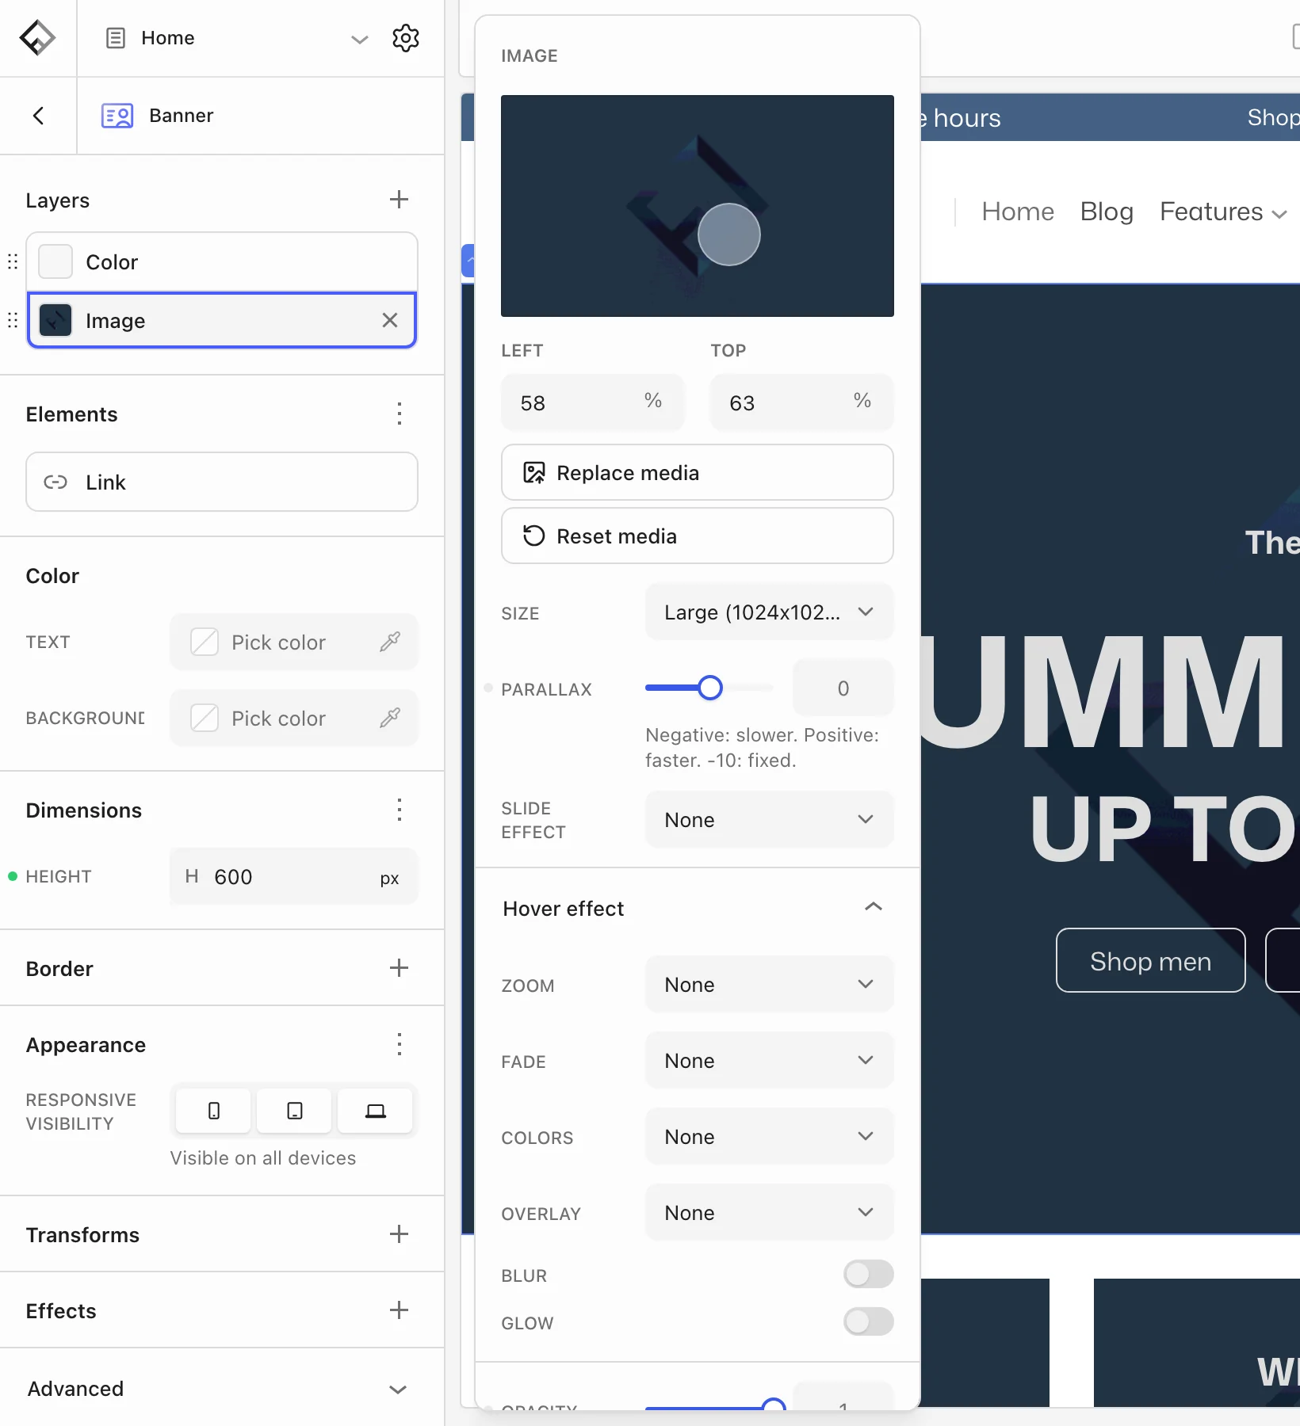The height and width of the screenshot is (1426, 1300).
Task: Open Dimensions three-dot menu
Action: (x=400, y=810)
